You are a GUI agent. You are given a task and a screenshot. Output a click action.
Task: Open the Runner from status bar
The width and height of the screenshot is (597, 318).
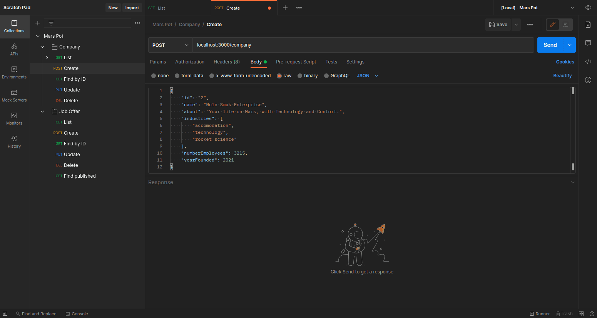(x=540, y=314)
